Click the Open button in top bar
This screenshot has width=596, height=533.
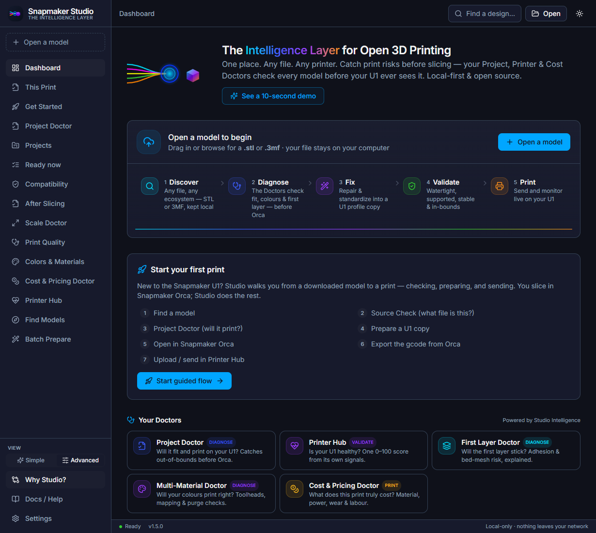(546, 14)
